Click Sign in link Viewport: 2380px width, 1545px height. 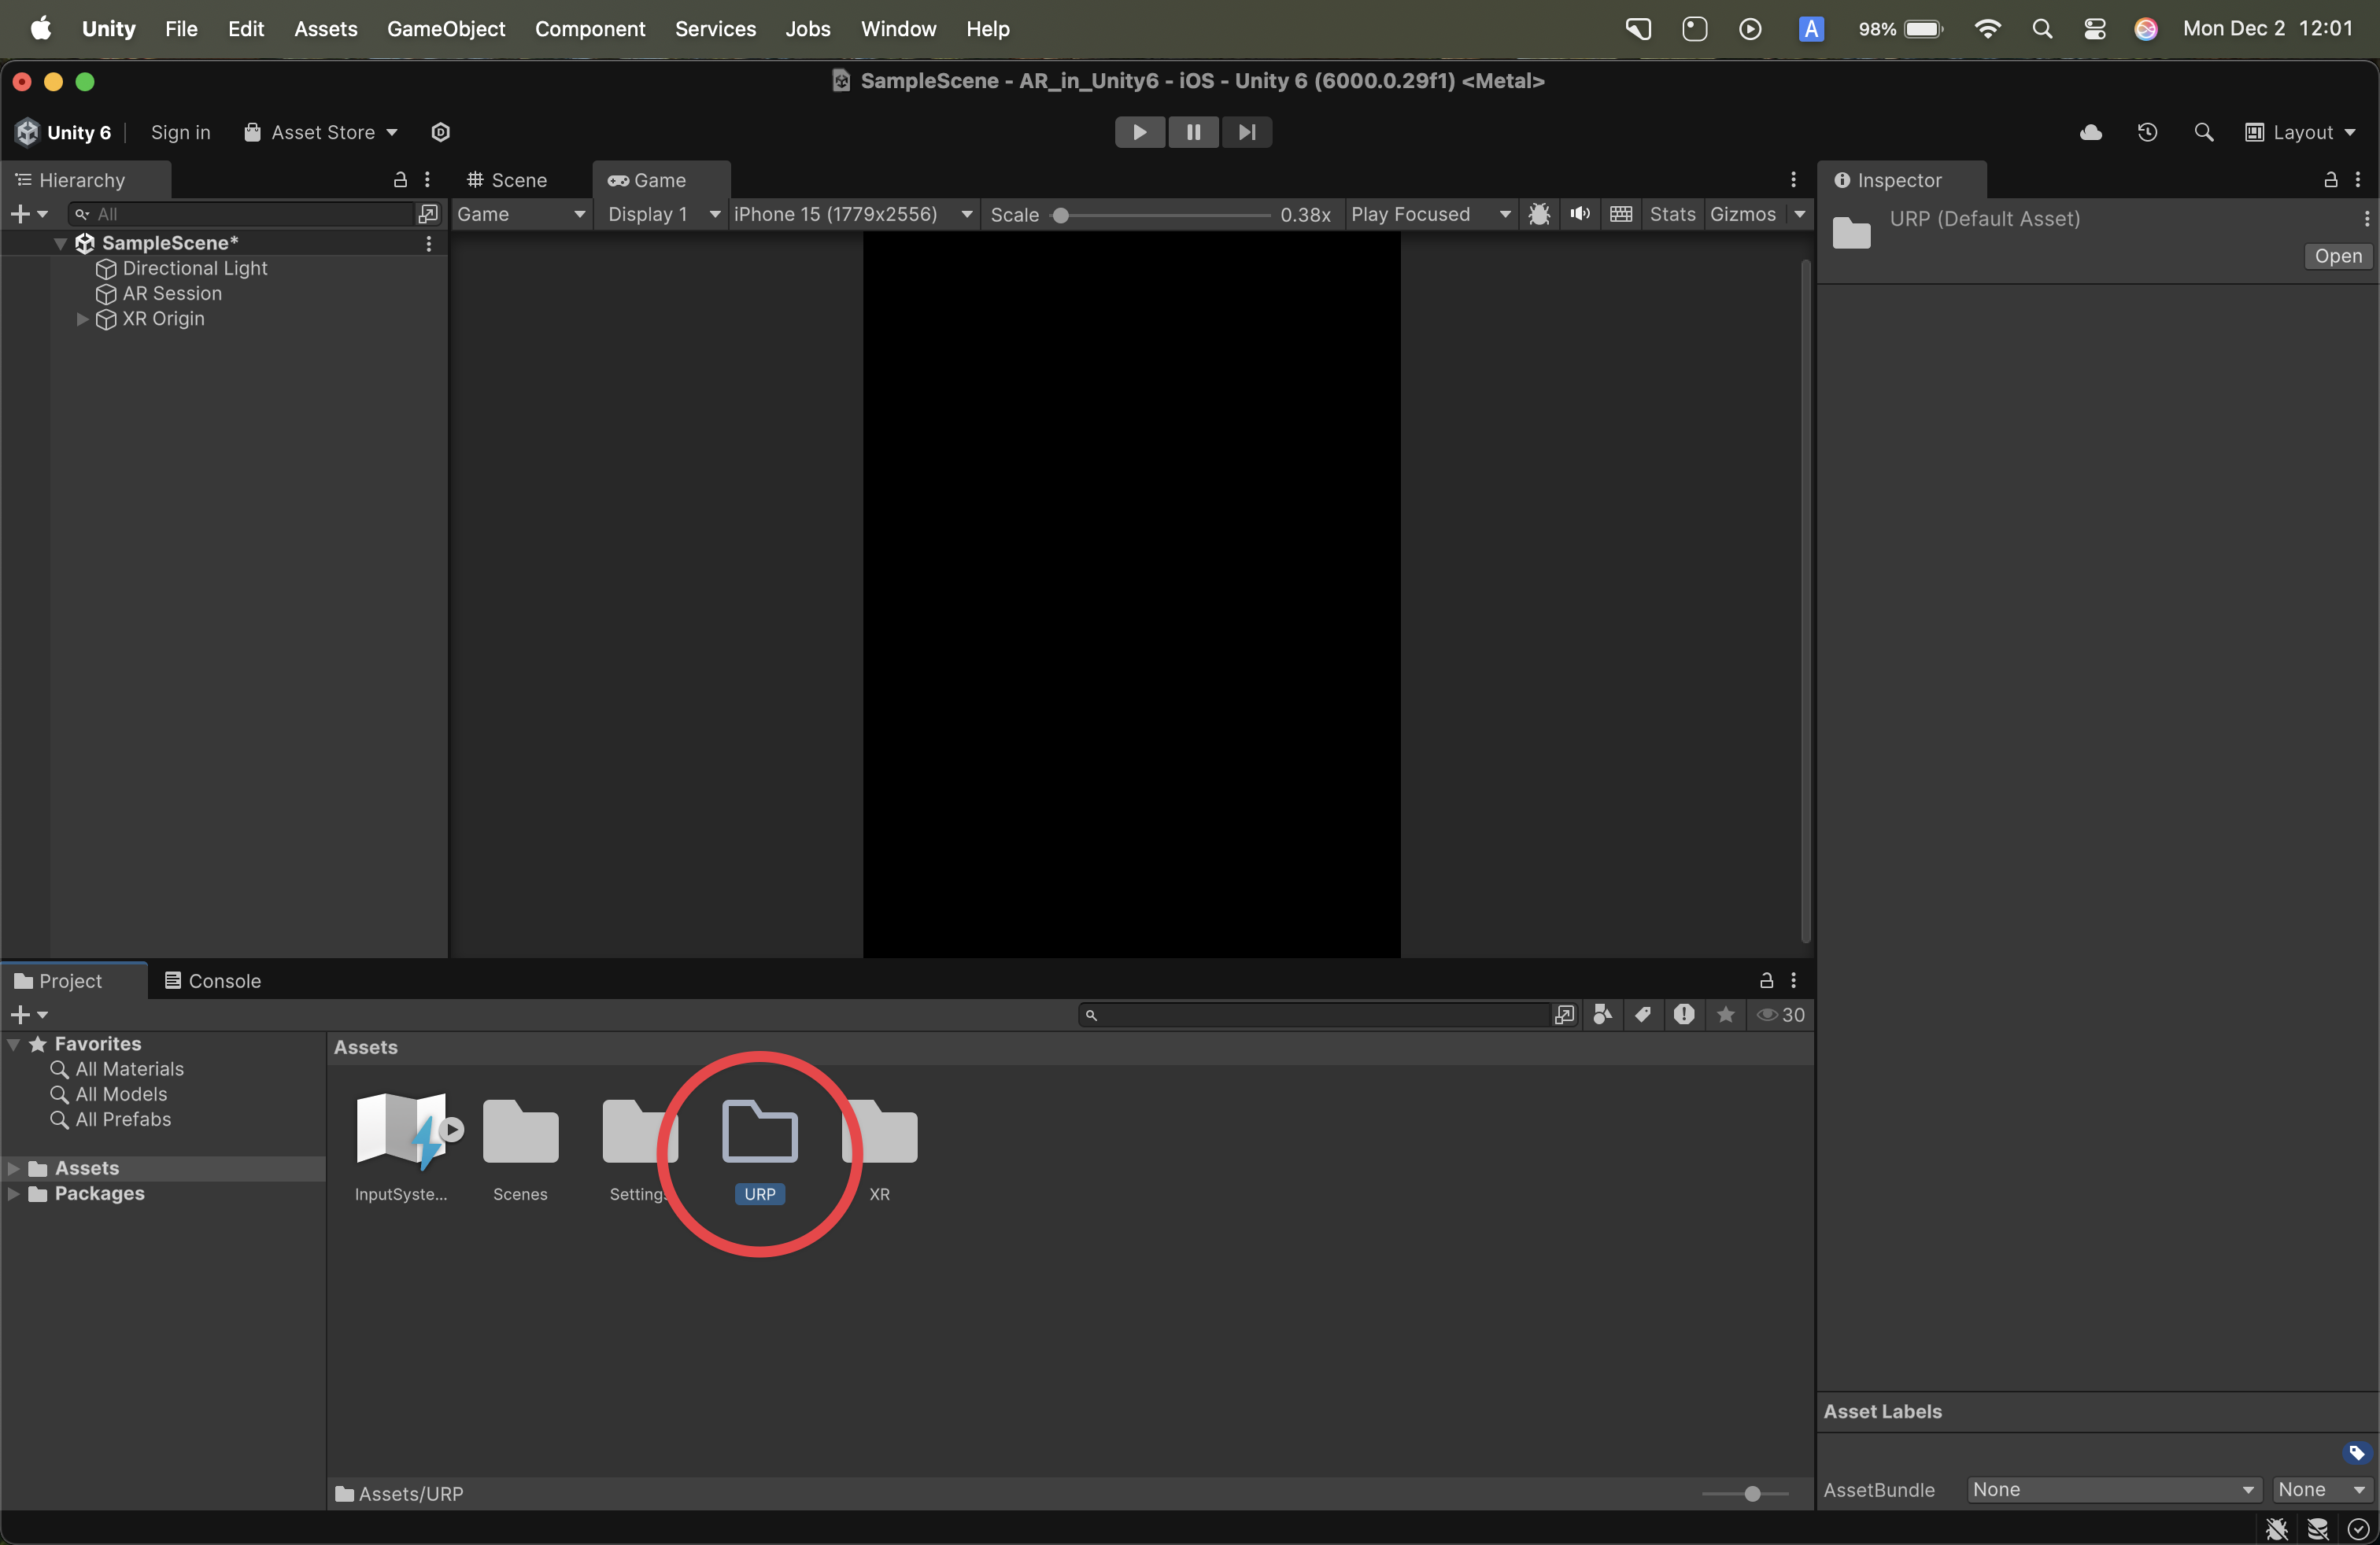tap(180, 132)
